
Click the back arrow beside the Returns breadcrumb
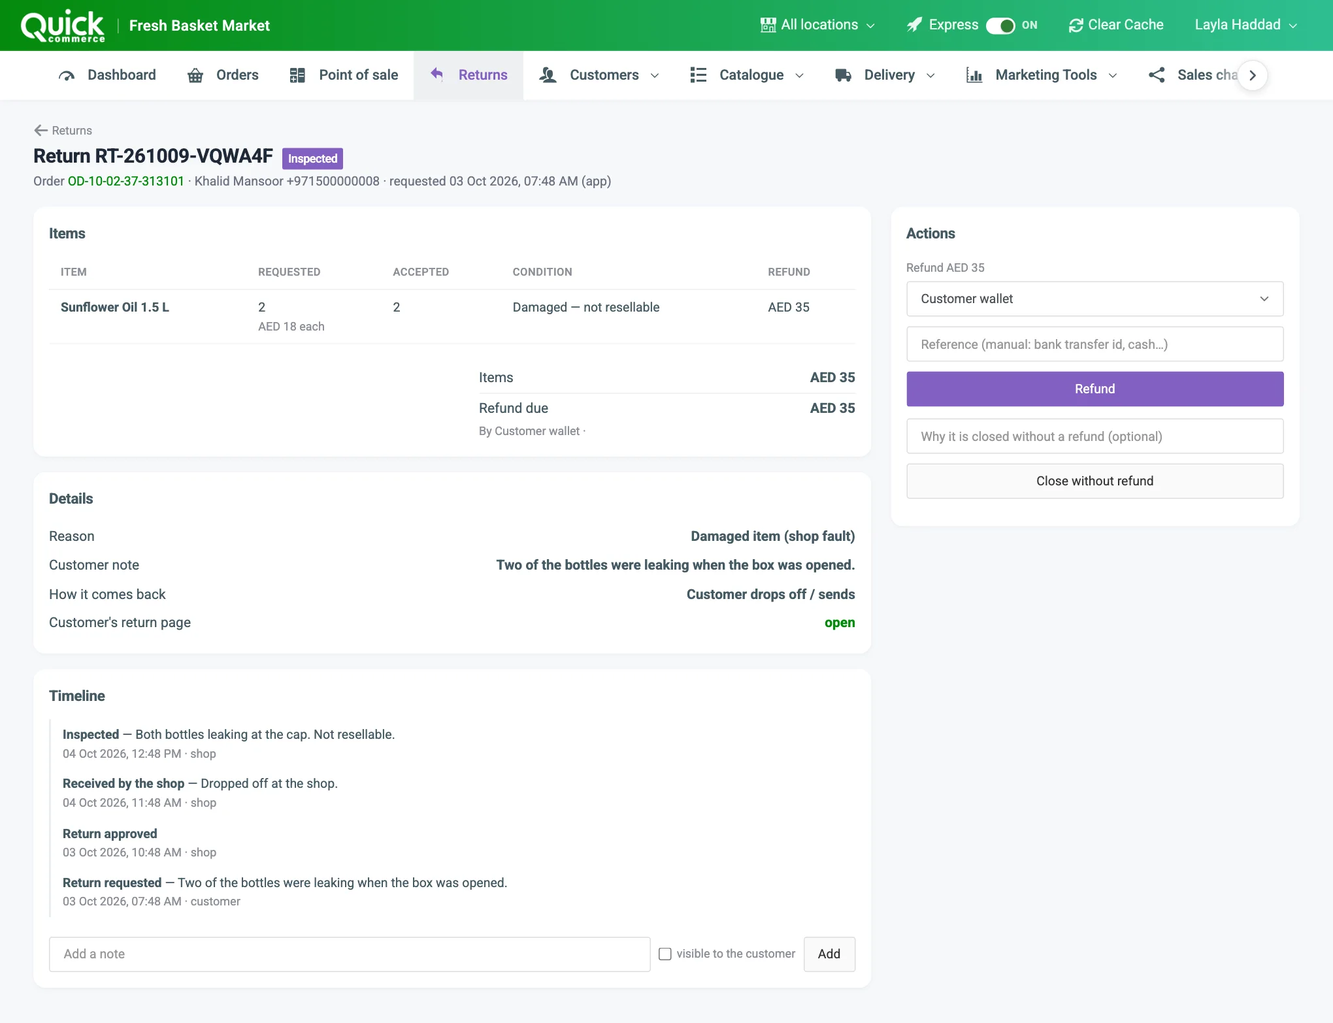[x=41, y=130]
